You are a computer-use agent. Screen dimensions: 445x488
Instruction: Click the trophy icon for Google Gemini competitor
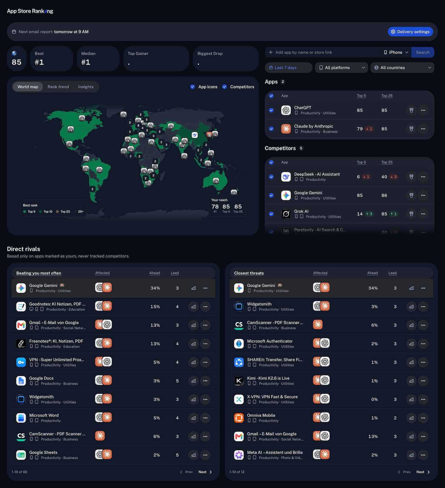411,195
